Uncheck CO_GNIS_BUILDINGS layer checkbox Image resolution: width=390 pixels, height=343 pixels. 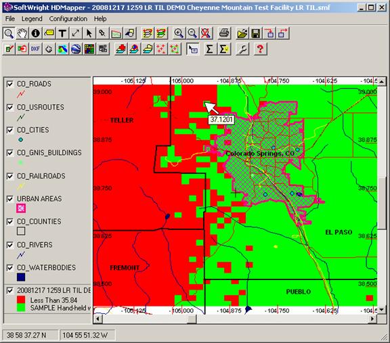[10, 153]
